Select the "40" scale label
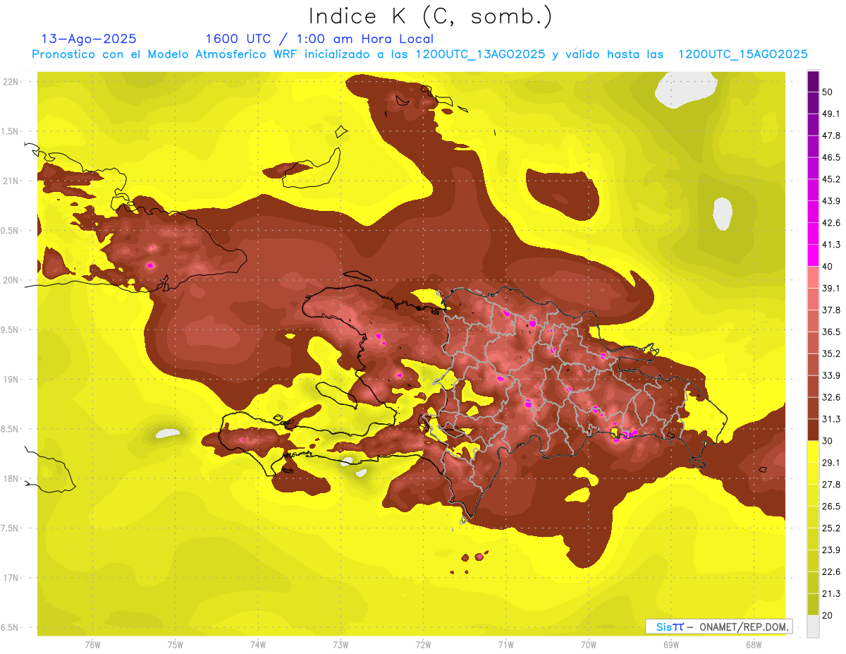This screenshot has width=846, height=654. (827, 267)
